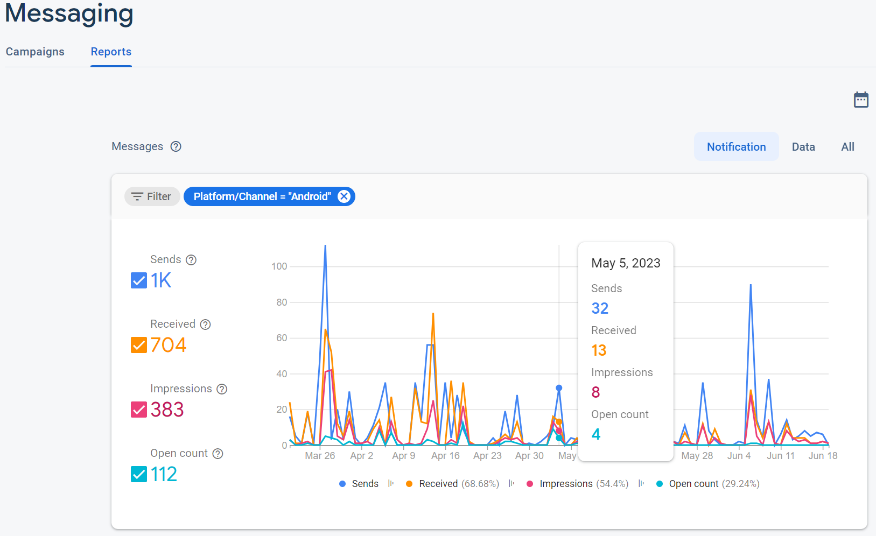Image resolution: width=876 pixels, height=536 pixels.
Task: Open the date range calendar picker
Action: click(861, 100)
